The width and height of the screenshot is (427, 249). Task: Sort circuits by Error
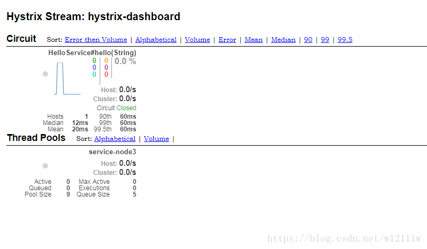227,40
